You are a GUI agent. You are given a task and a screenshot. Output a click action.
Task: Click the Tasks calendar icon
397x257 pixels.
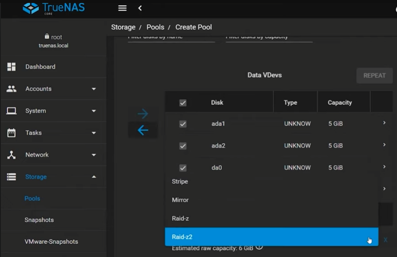point(11,133)
